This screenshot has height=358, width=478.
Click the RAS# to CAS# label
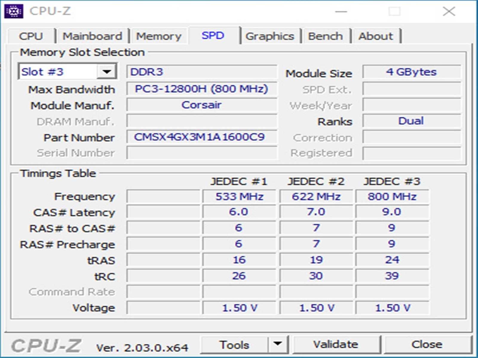[72, 229]
